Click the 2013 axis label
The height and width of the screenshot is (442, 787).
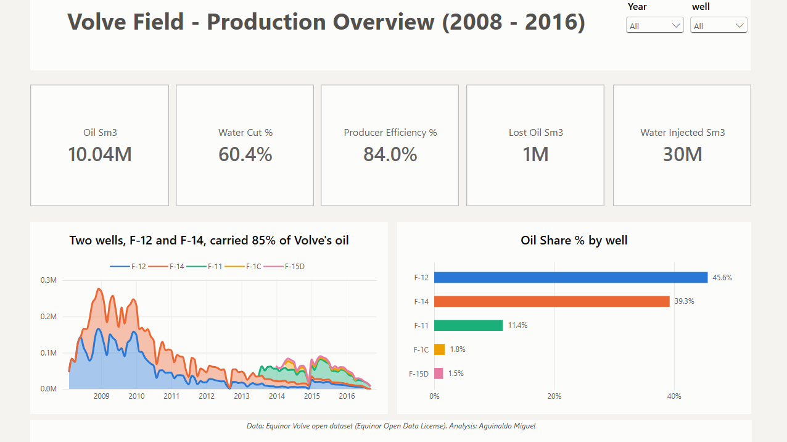[242, 396]
